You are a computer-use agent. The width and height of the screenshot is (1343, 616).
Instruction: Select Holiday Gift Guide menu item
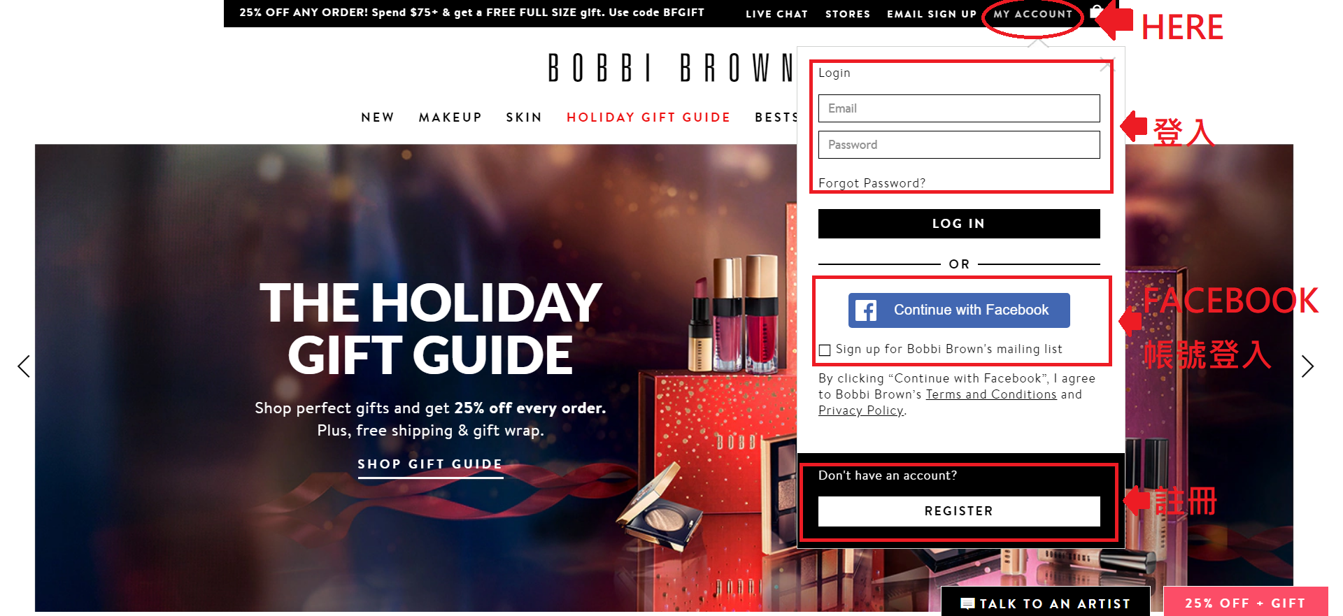(648, 117)
